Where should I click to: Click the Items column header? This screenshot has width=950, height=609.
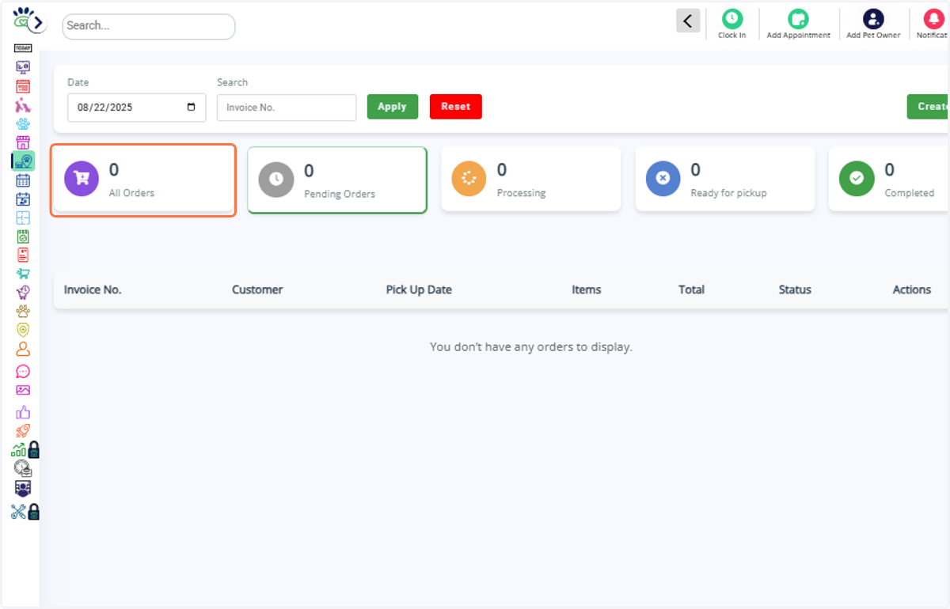tap(587, 289)
